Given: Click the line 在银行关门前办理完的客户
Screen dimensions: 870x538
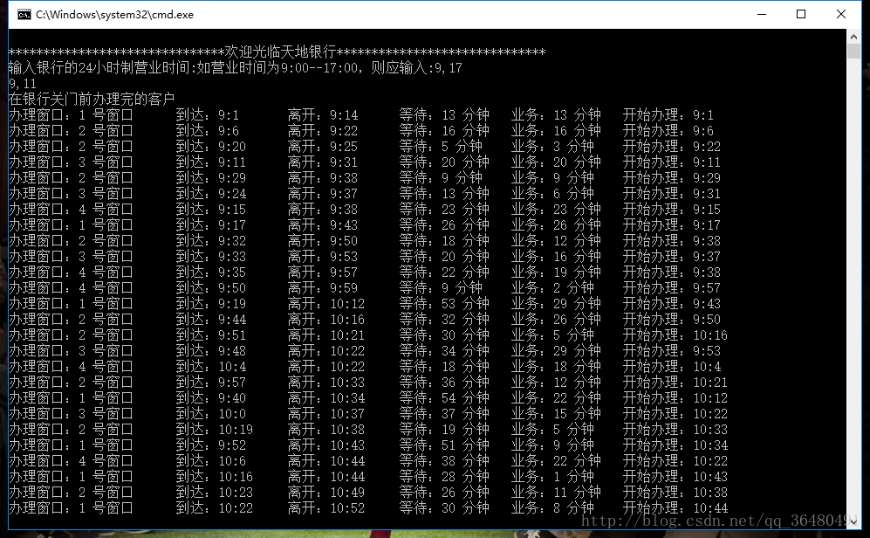Looking at the screenshot, I should click(92, 100).
